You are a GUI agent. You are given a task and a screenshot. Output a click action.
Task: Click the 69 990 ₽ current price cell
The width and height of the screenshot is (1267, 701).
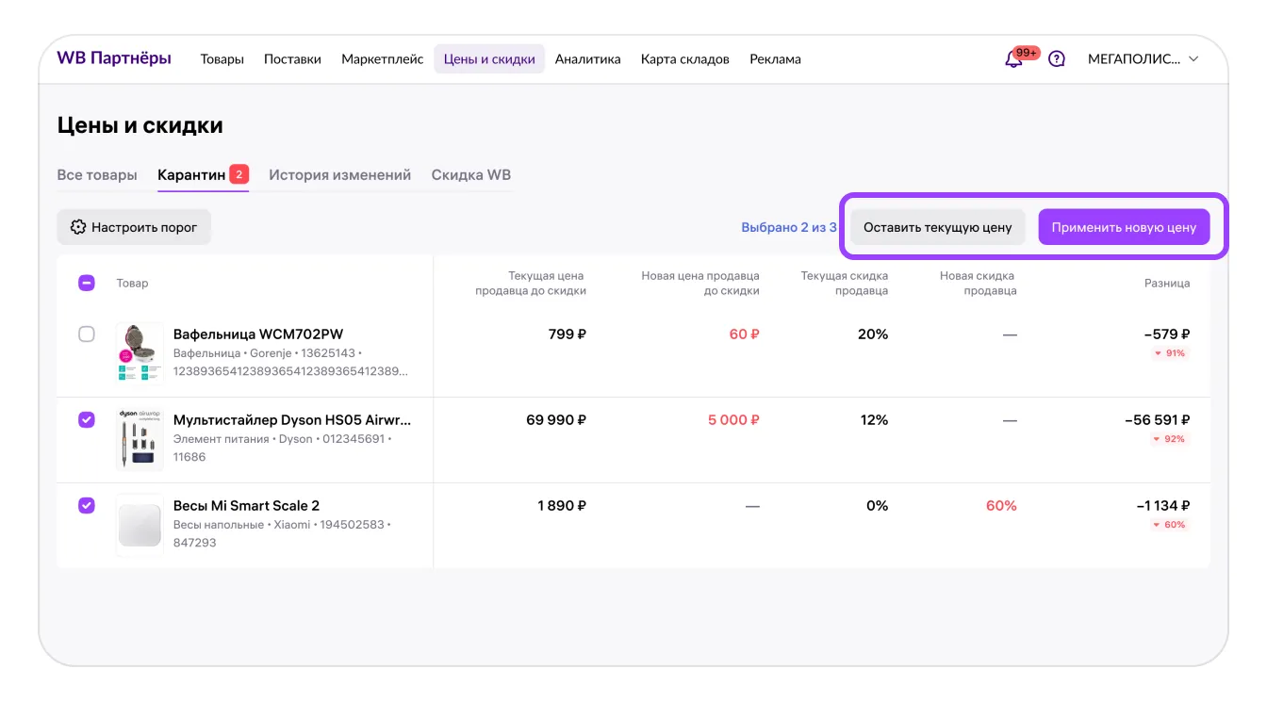pyautogui.click(x=556, y=419)
